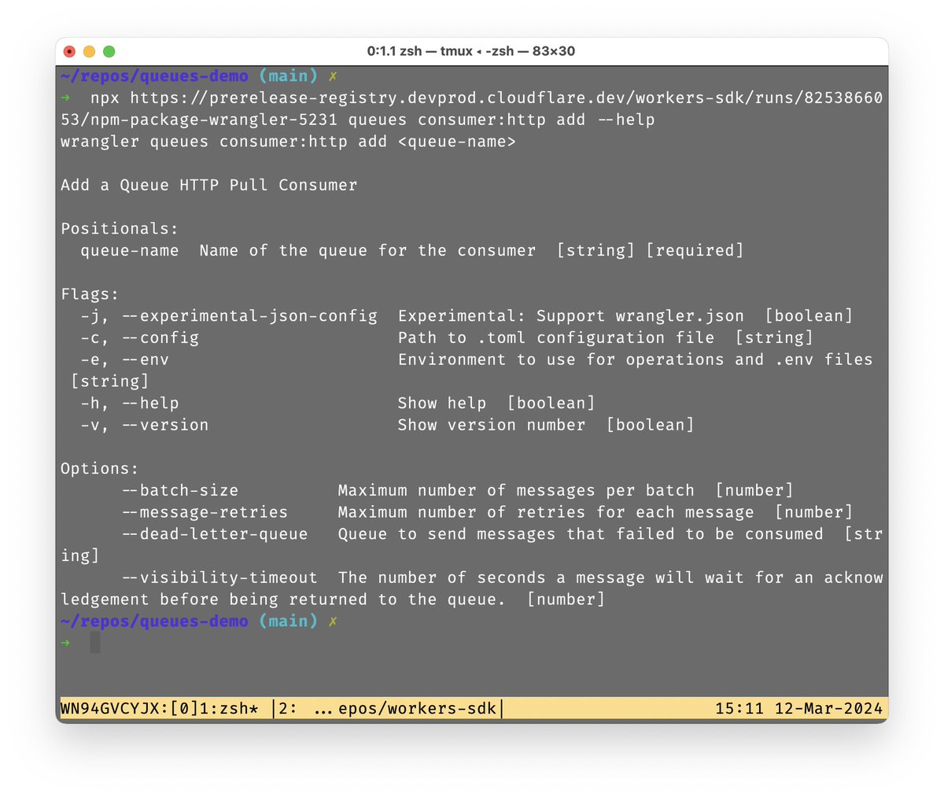Click the --dead-letter-queue option text
The height and width of the screenshot is (797, 944).
214,534
